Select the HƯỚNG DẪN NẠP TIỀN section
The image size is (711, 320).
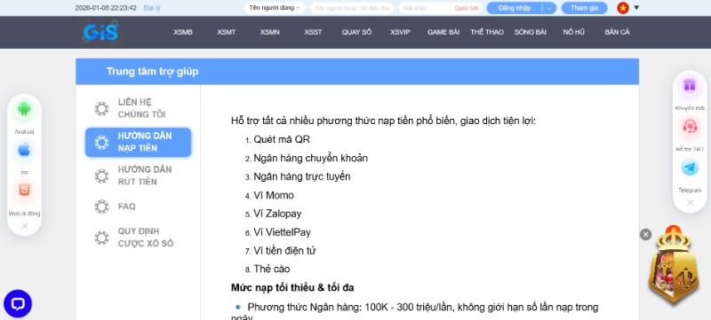point(139,143)
